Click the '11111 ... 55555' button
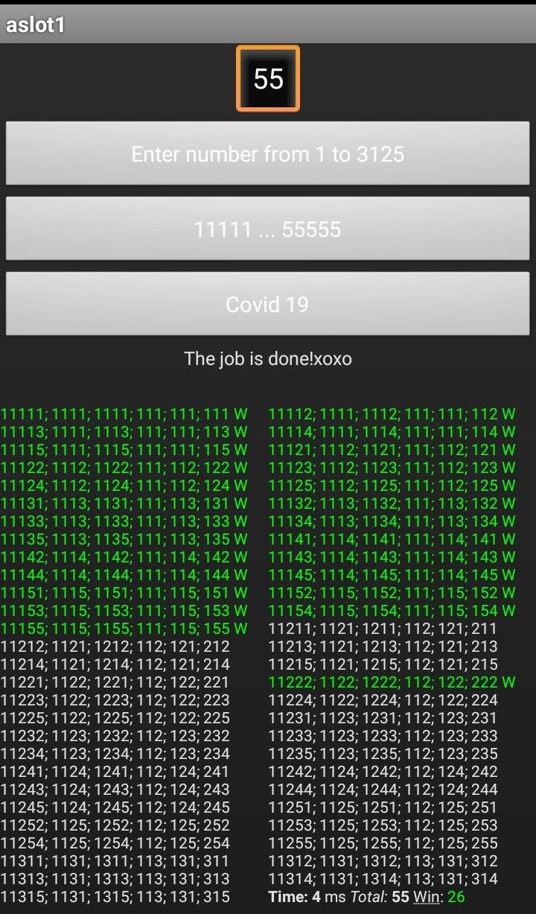This screenshot has height=914, width=536. tap(268, 229)
